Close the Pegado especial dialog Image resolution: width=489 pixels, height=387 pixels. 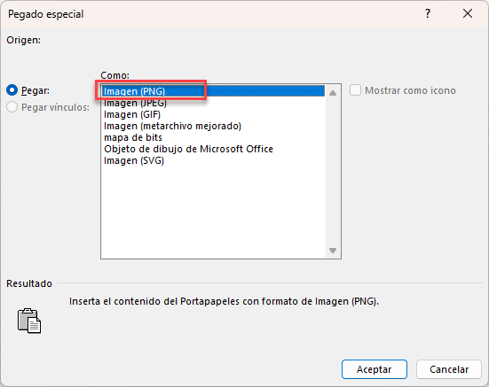468,13
